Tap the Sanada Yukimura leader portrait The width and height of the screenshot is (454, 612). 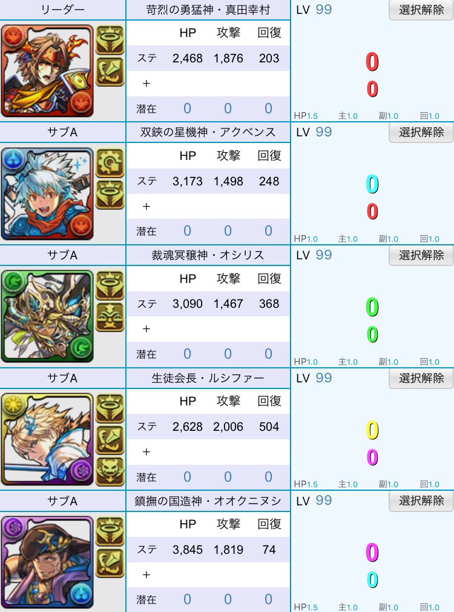[x=47, y=71]
